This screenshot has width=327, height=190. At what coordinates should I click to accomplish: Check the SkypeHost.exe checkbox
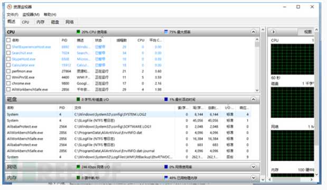8,59
